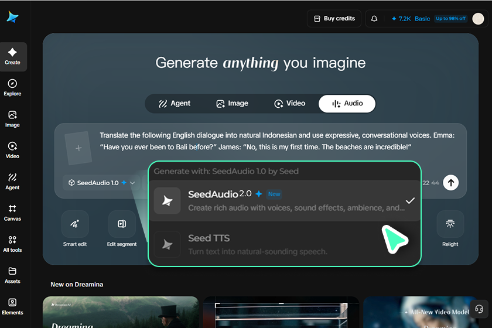Viewport: 492px width, 328px height.
Task: Click the New badge on SeedAudio 2.0
Action: coord(274,194)
